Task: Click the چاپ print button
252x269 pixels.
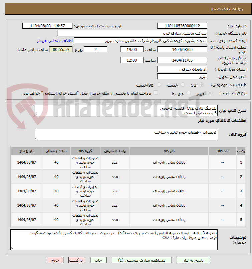Action: [98, 260]
